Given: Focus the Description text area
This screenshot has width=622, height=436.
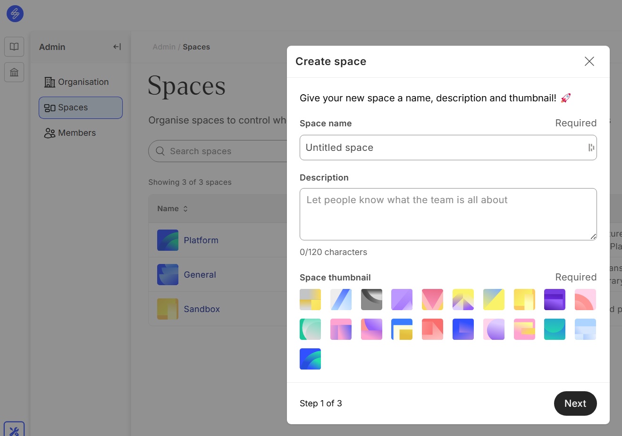Looking at the screenshot, I should coord(448,214).
